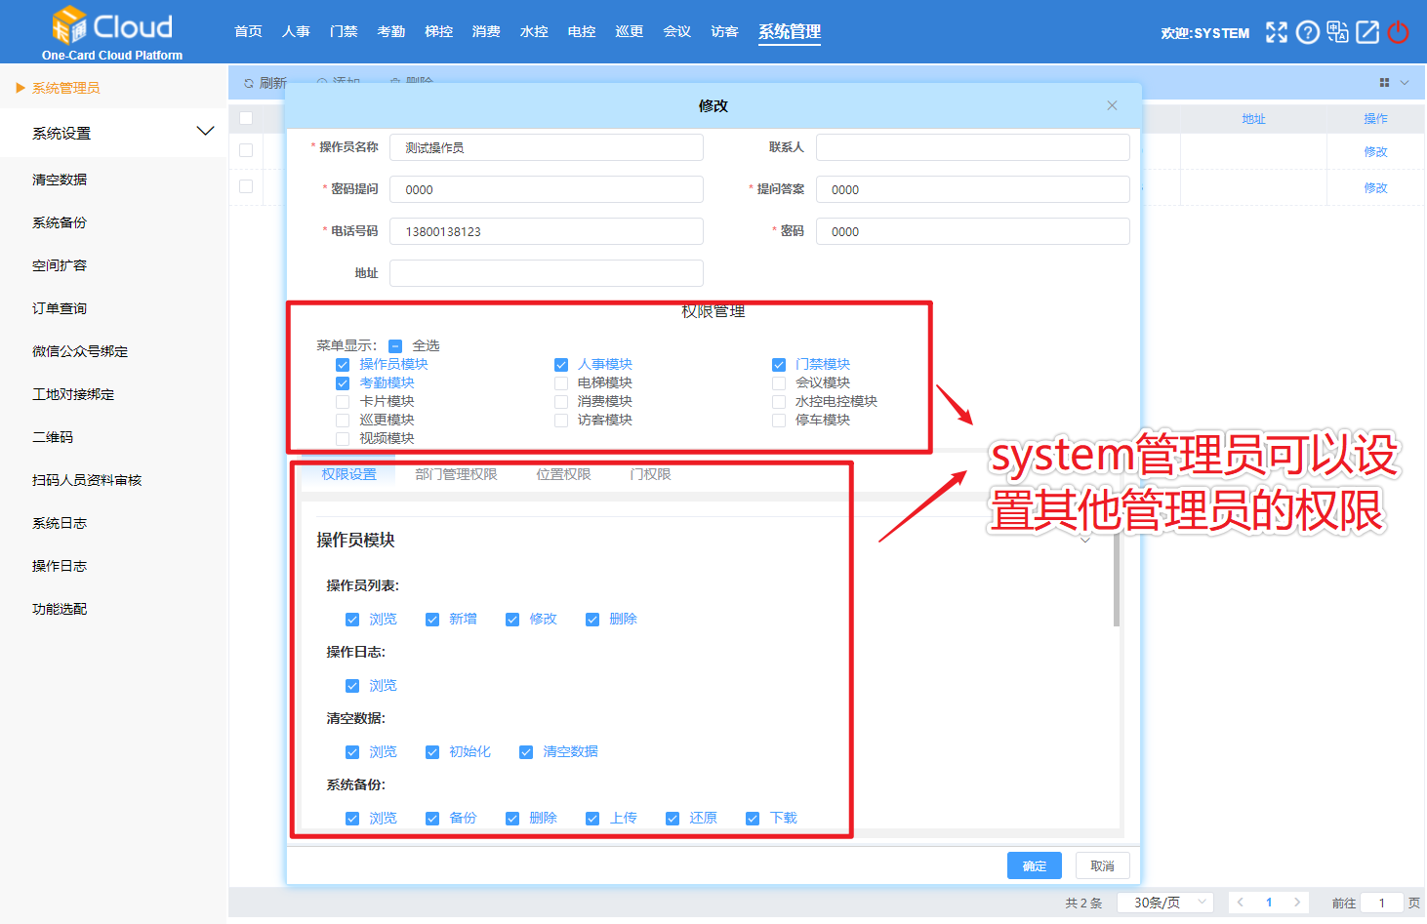The image size is (1427, 924).
Task: Click the fullscreen expand icon in header
Action: click(1276, 32)
